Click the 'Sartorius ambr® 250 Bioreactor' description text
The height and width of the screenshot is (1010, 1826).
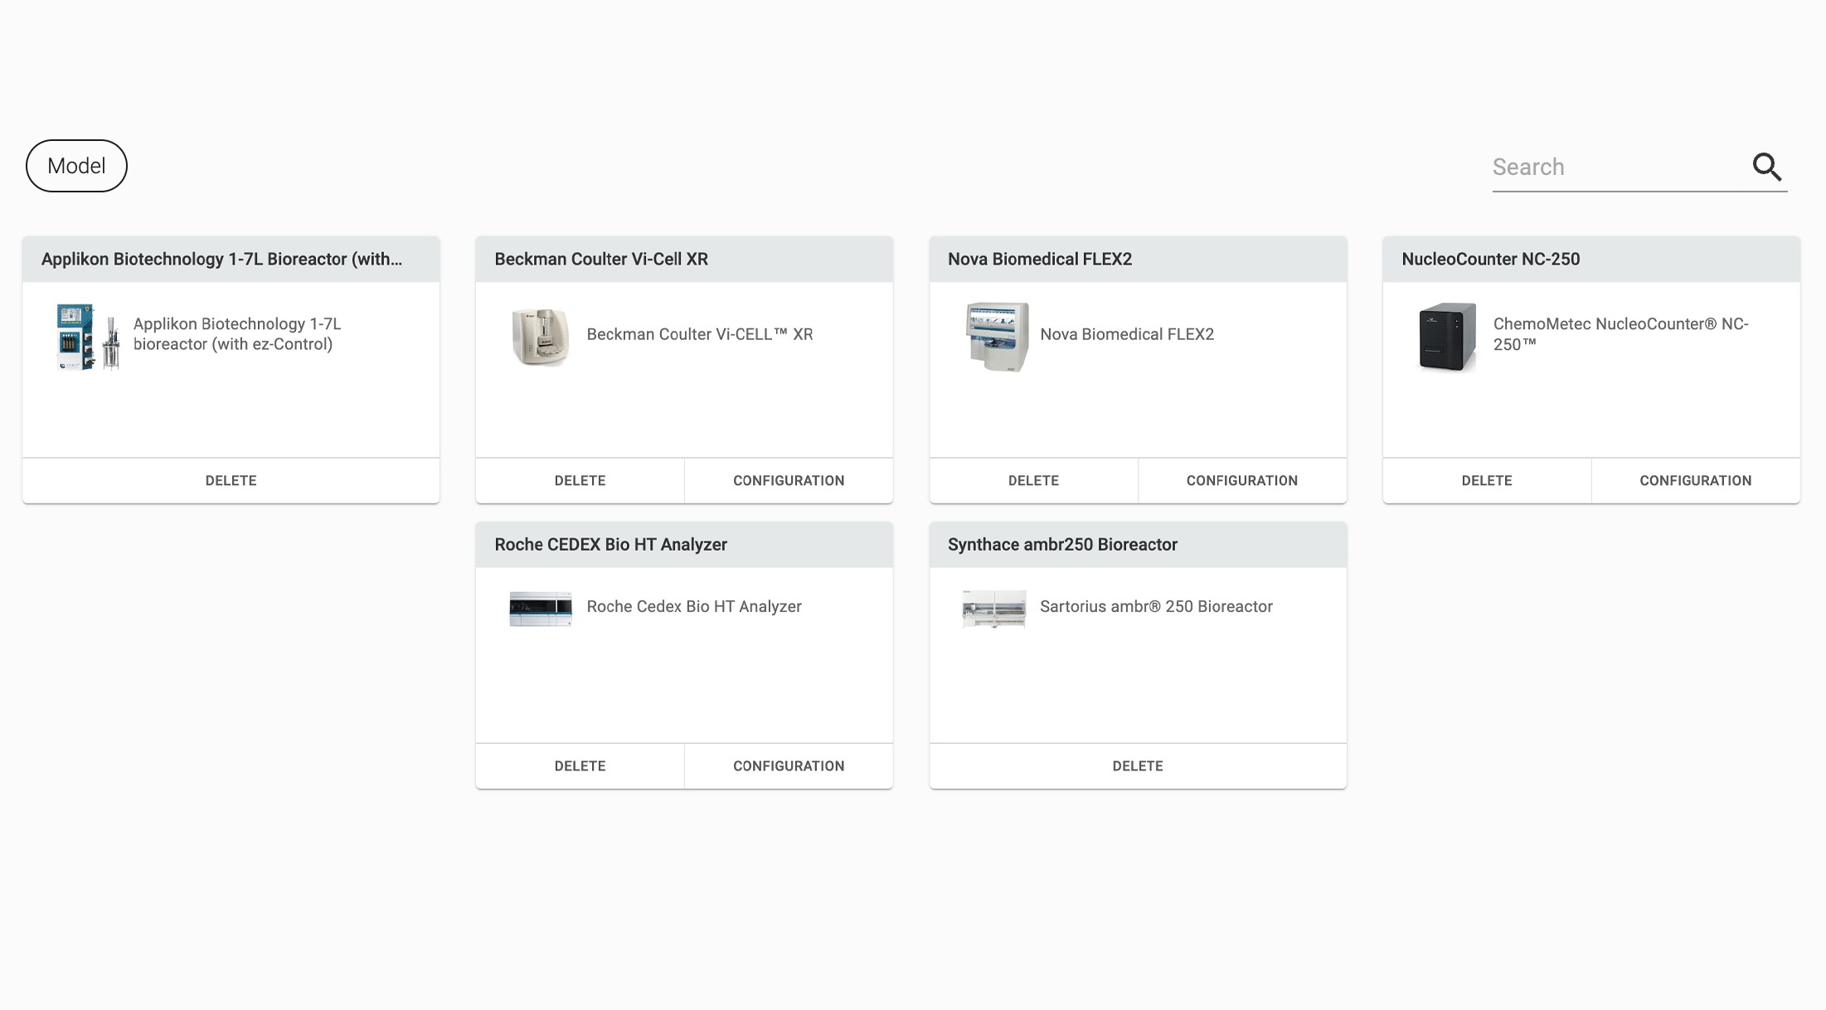pos(1156,606)
